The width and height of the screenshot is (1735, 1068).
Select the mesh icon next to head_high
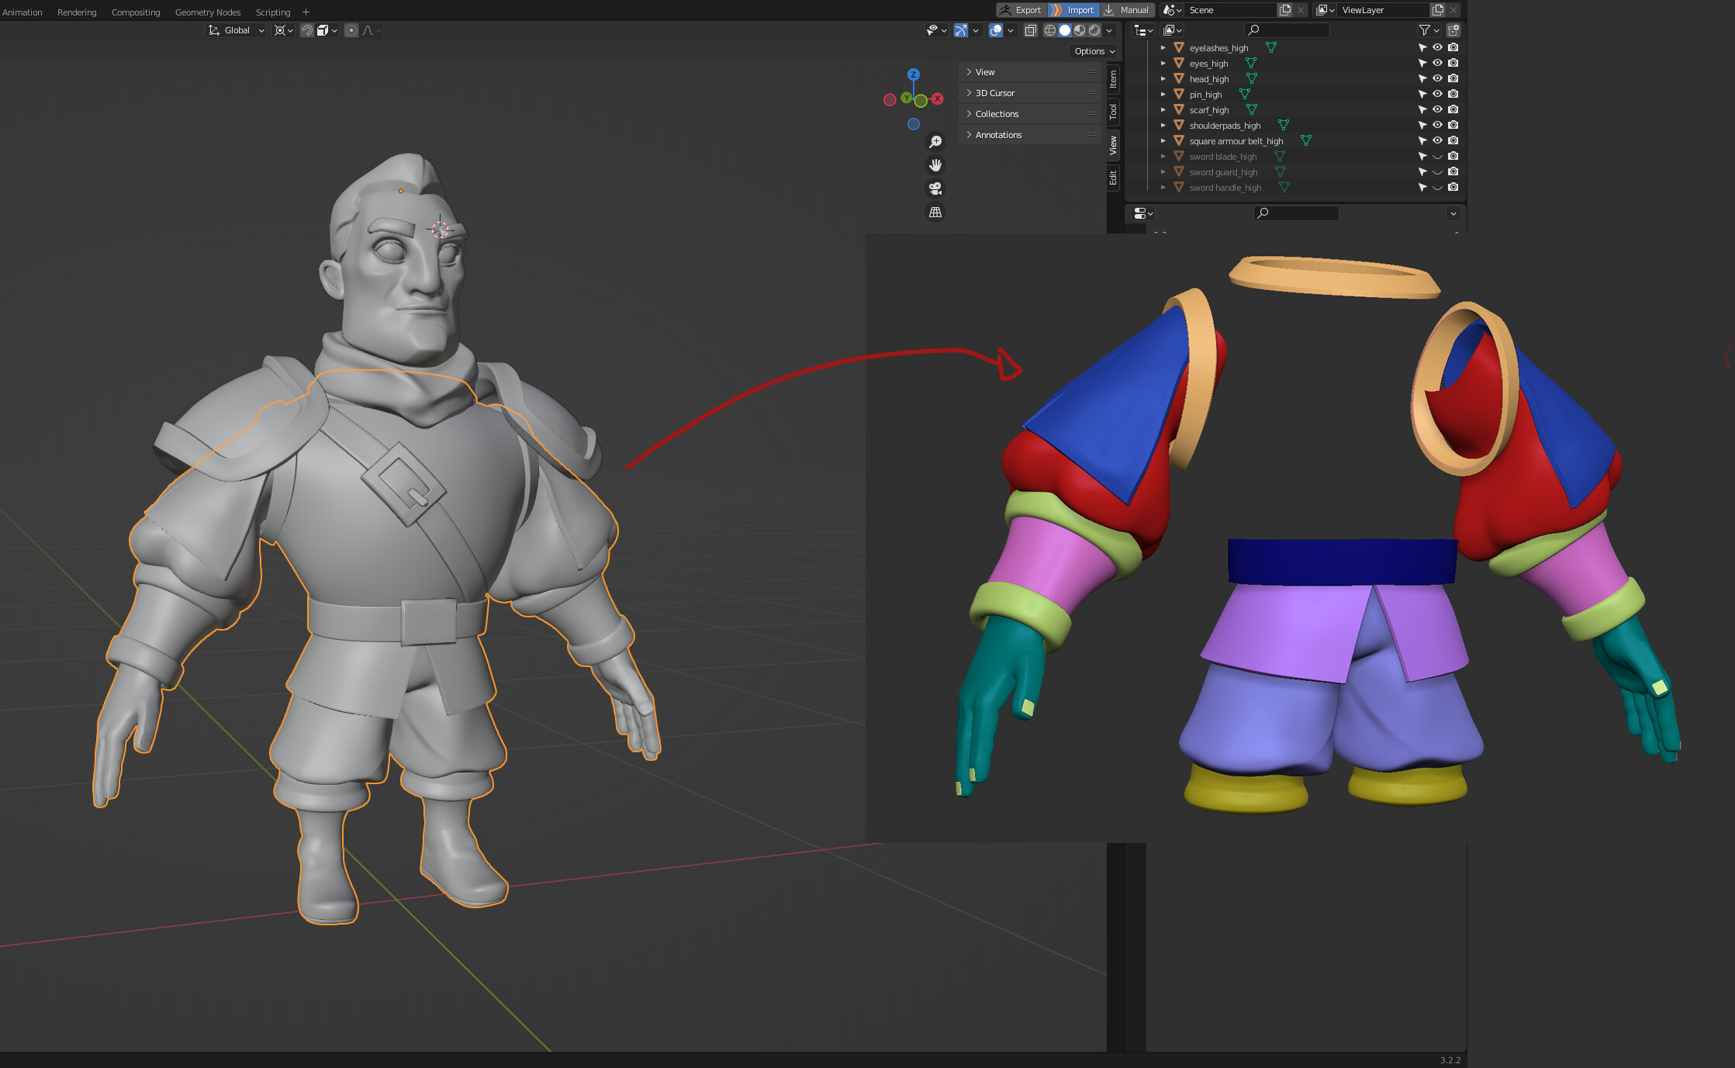coord(1179,78)
